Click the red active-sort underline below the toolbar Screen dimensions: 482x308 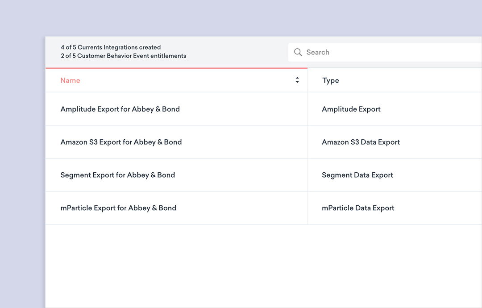[176, 68]
